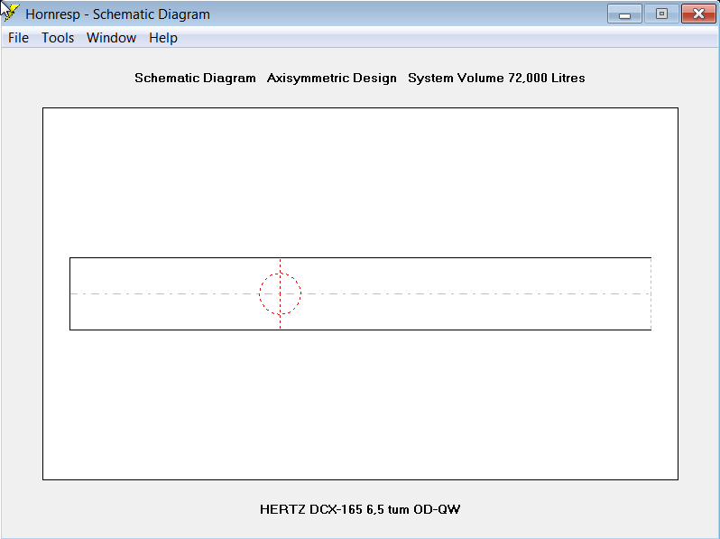
Task: Open the Help menu
Action: pyautogui.click(x=163, y=38)
